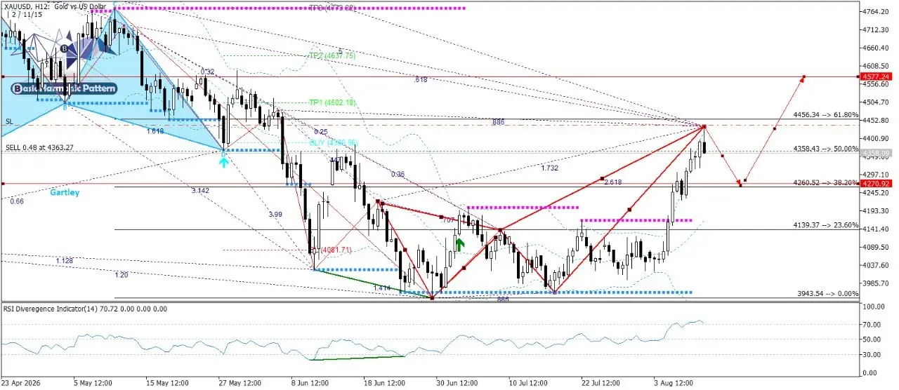The image size is (899, 390).
Task: Click the 23 Apr 2026 date label
Action: click(21, 383)
